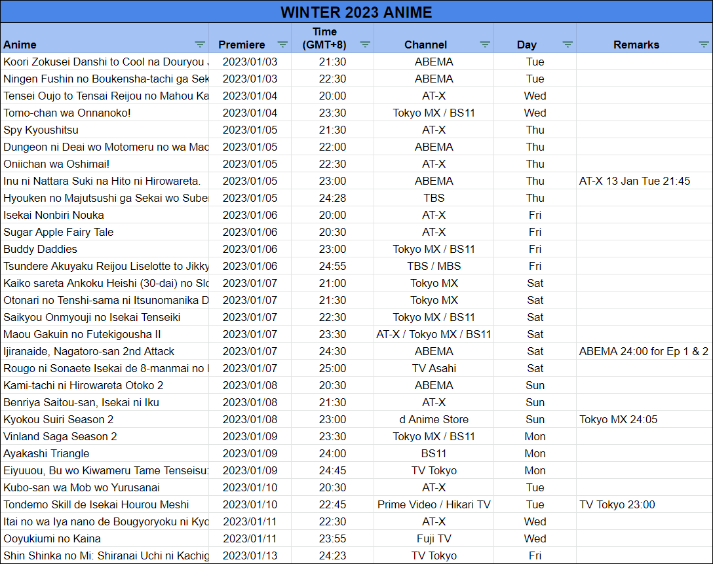
Task: Select the Buddy Daddies cell
Action: [105, 249]
